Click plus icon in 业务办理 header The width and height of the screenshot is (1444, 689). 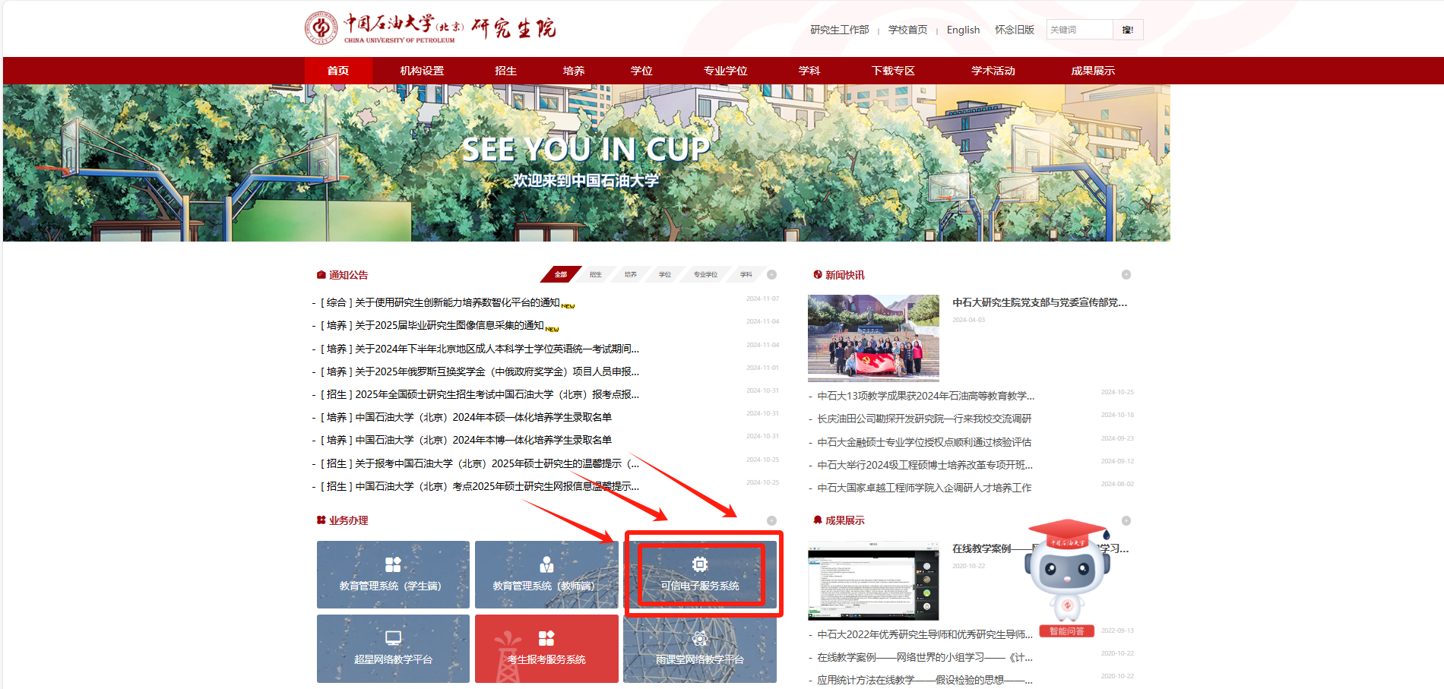pyautogui.click(x=771, y=520)
